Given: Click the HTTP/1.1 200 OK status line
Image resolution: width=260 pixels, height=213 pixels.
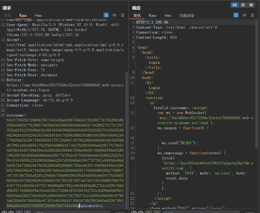Looking at the screenshot, I should [x=152, y=22].
